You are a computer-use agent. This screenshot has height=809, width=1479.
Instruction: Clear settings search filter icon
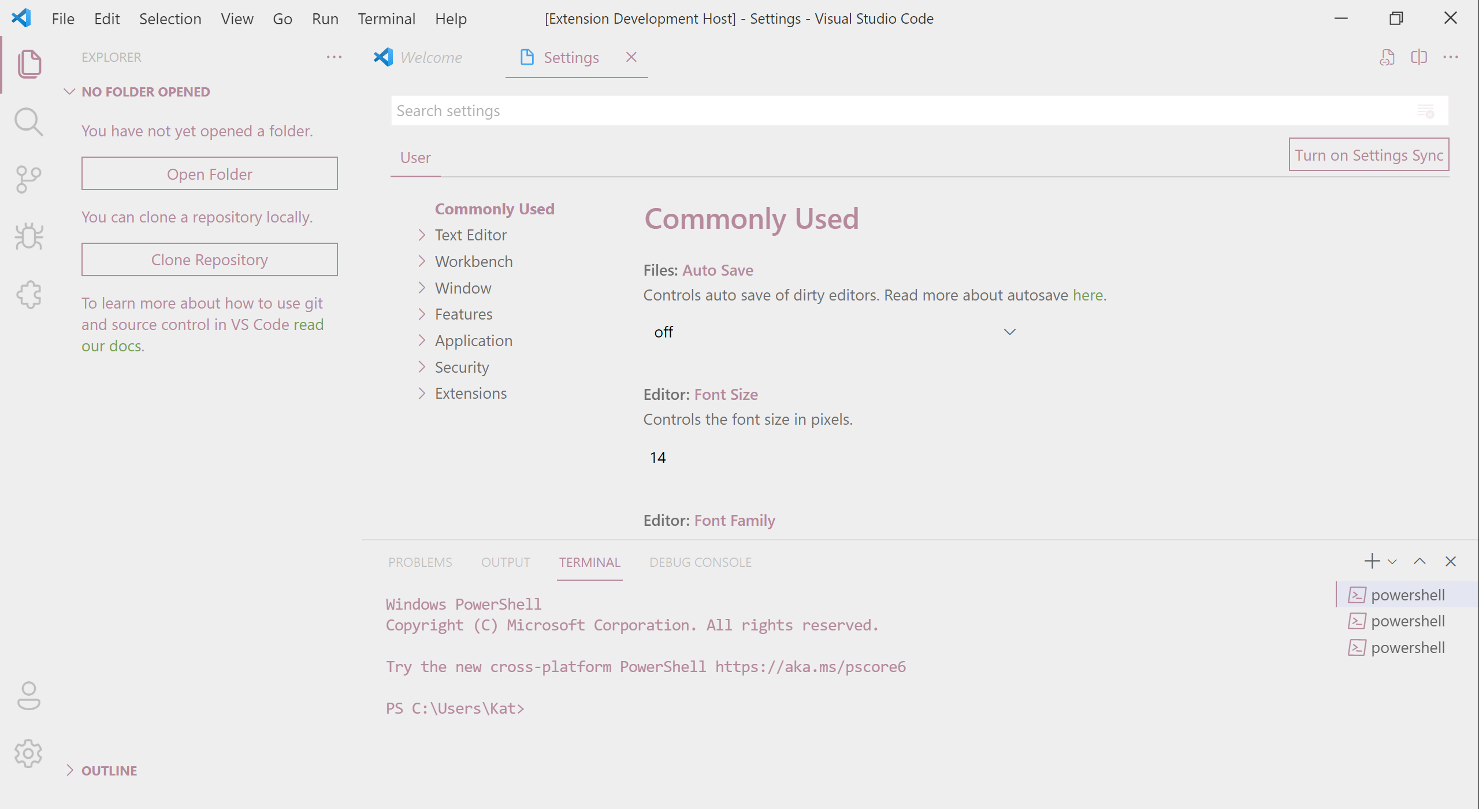click(x=1425, y=111)
